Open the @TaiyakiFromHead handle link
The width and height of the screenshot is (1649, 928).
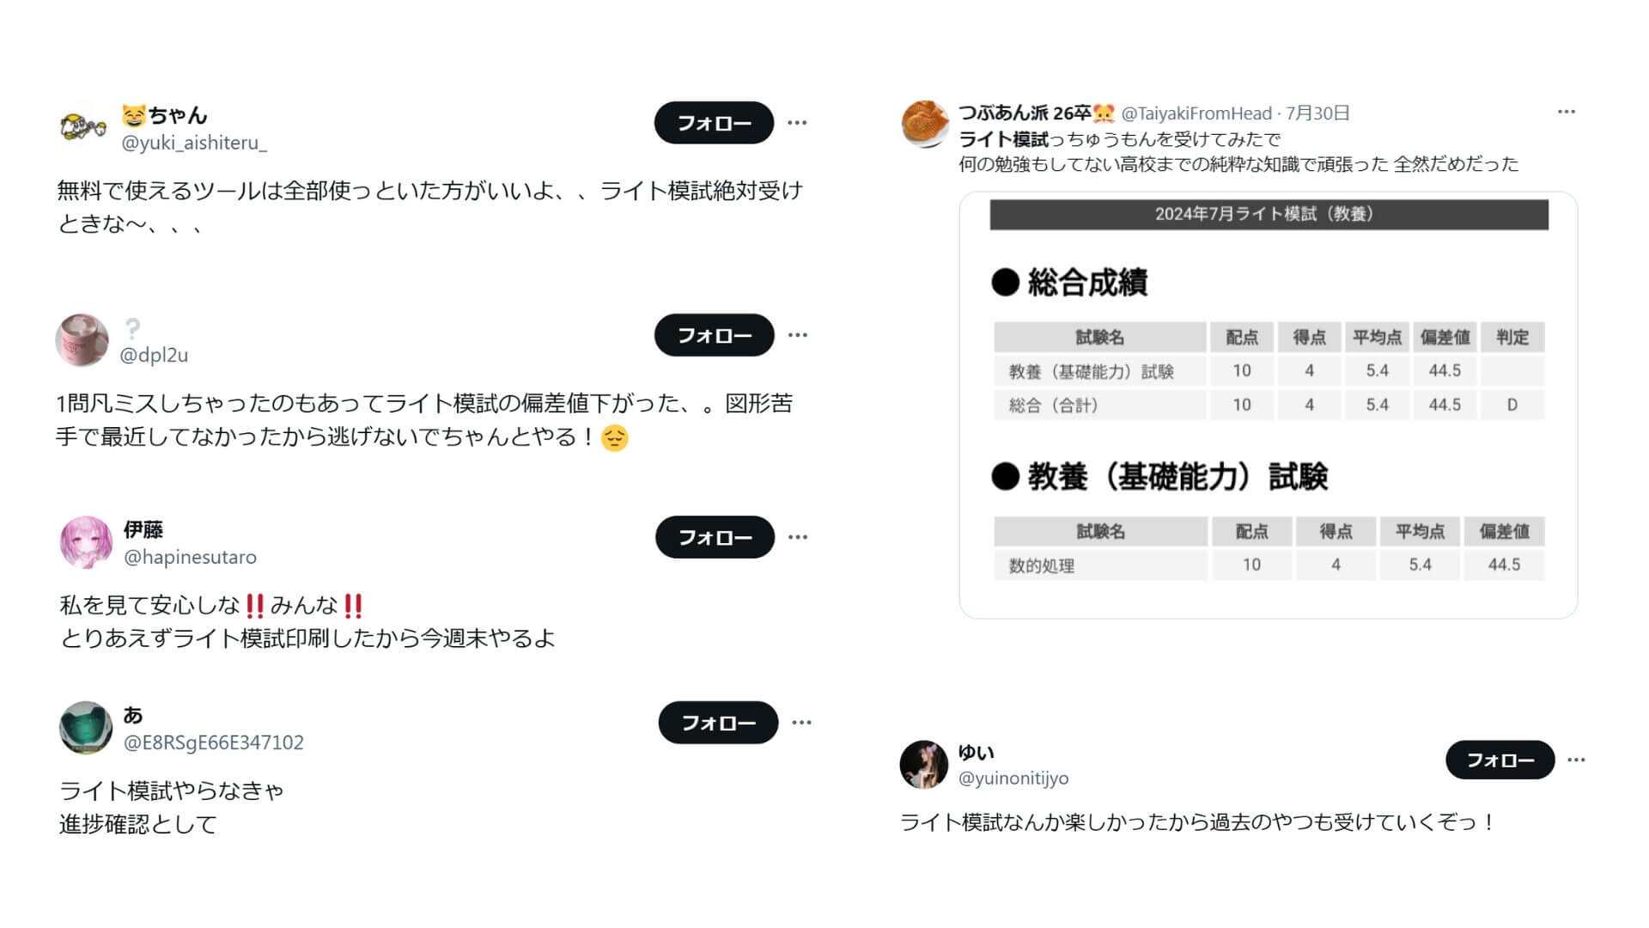(x=1196, y=113)
